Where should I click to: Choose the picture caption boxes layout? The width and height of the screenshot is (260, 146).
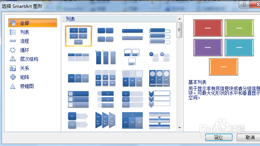point(132,57)
